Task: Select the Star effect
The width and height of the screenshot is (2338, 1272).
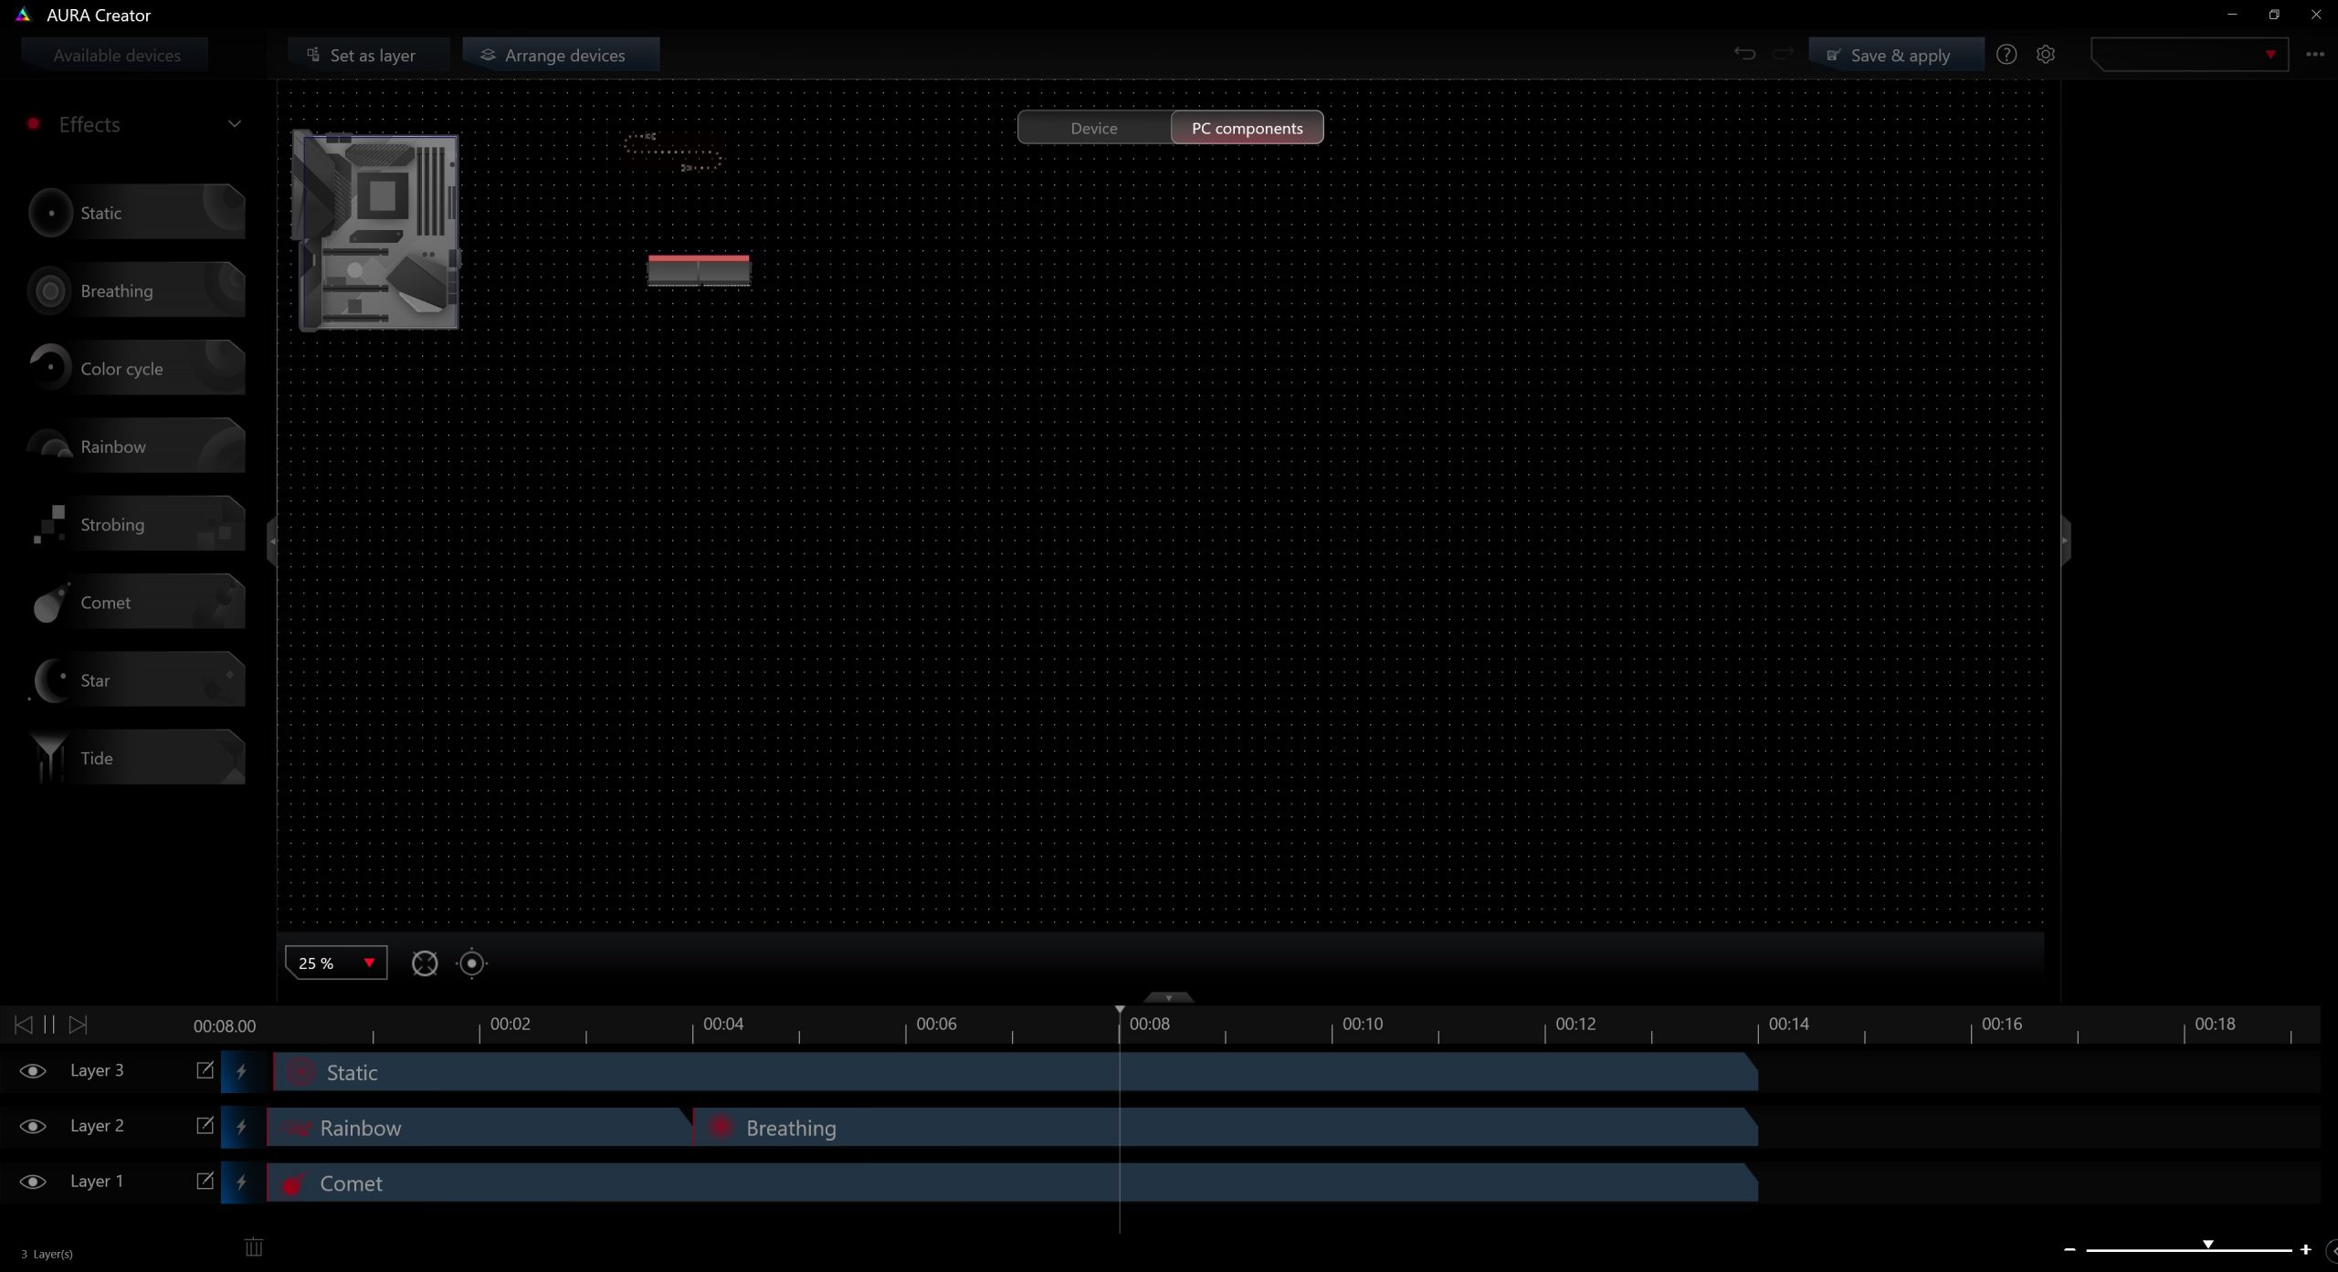Action: (136, 680)
